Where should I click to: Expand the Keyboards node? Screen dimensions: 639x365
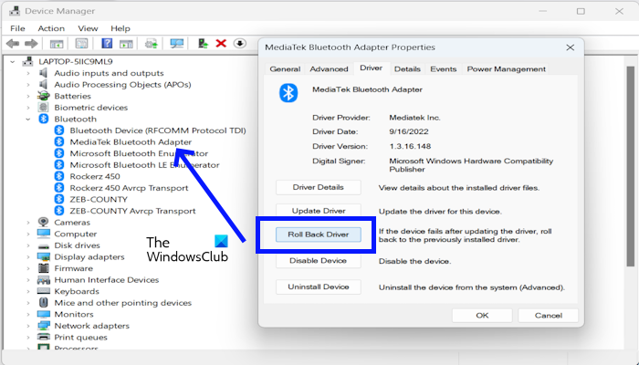pyautogui.click(x=28, y=291)
